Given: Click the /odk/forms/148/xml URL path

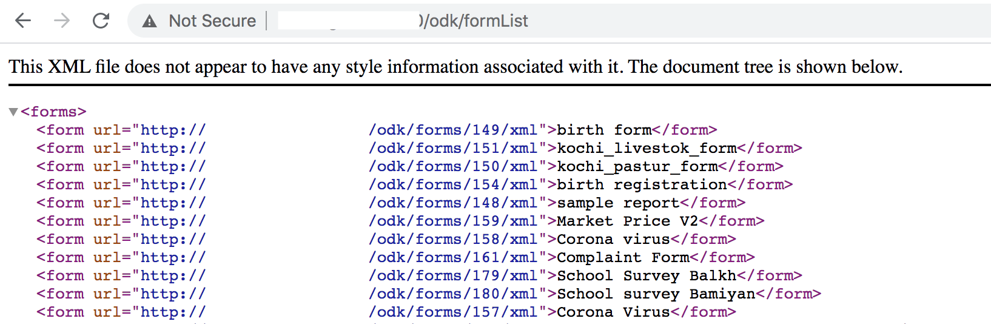Looking at the screenshot, I should point(452,203).
